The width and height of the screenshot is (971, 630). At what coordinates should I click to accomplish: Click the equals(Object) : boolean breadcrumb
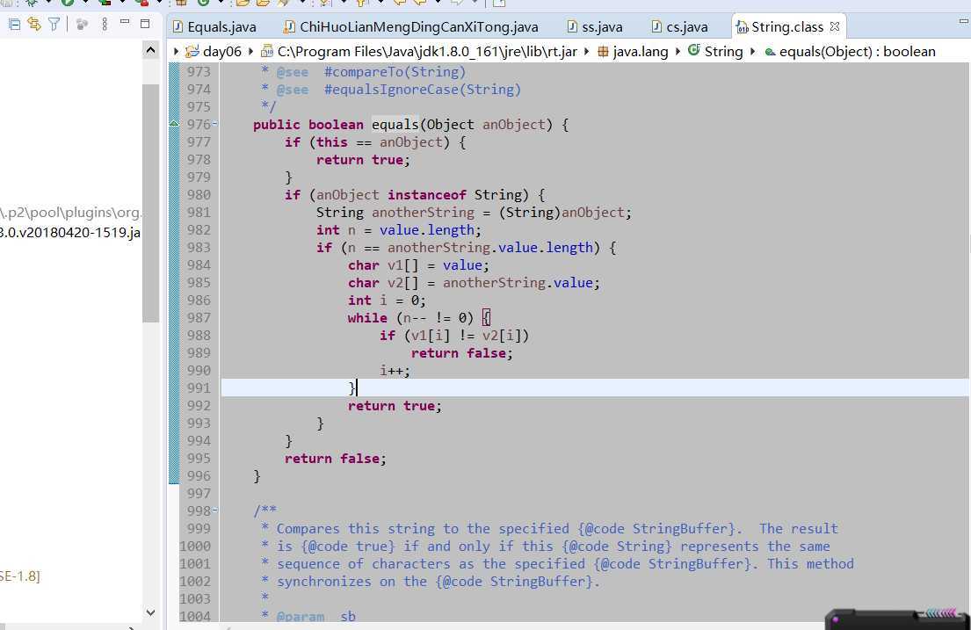(x=857, y=52)
